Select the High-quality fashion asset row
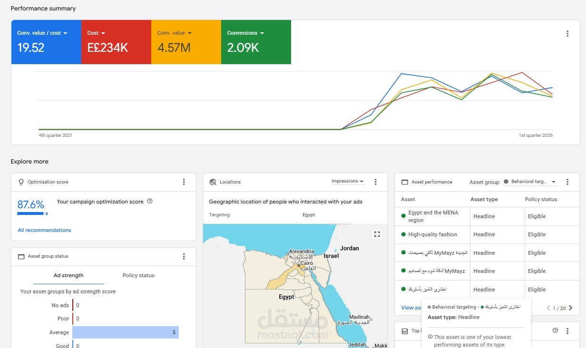 coord(432,234)
